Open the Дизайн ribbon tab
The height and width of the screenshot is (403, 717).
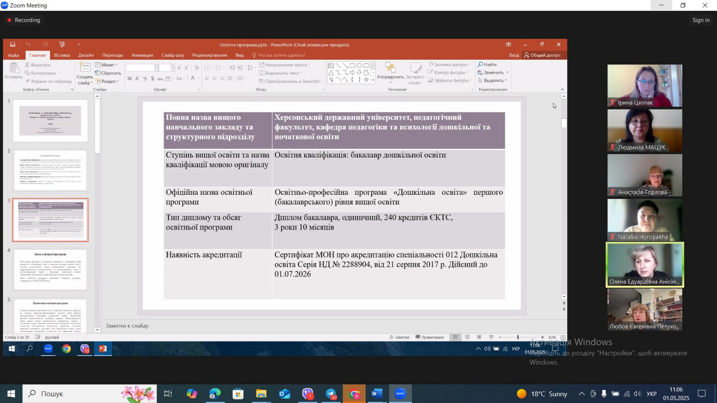coord(86,55)
